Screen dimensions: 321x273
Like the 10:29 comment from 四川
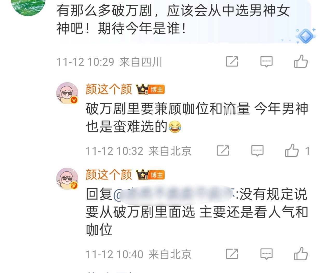coord(301,61)
